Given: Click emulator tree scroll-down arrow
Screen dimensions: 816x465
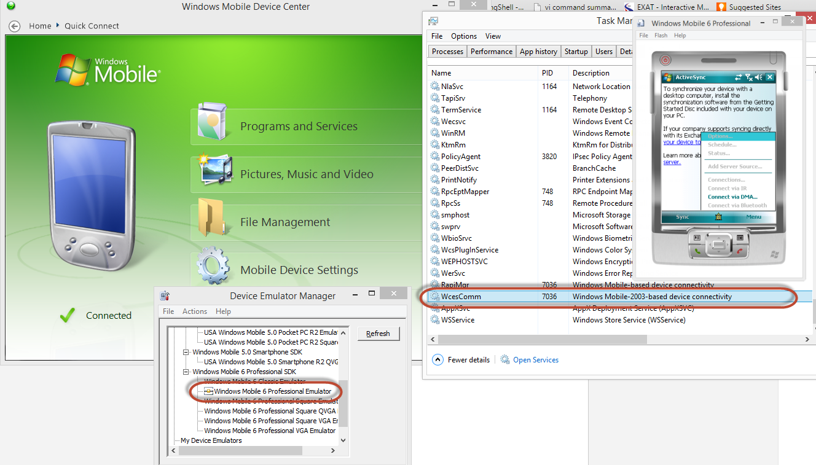Looking at the screenshot, I should [x=343, y=440].
